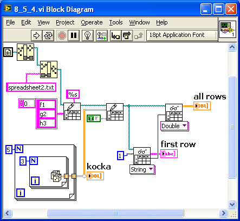Select the Build Path function node
Screen dimensions: 240x221
(x=49, y=70)
